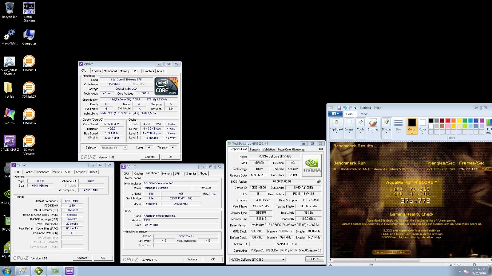The image size is (492, 276).
Task: Open the Processor #1 selection dropdown
Action: click(x=113, y=148)
